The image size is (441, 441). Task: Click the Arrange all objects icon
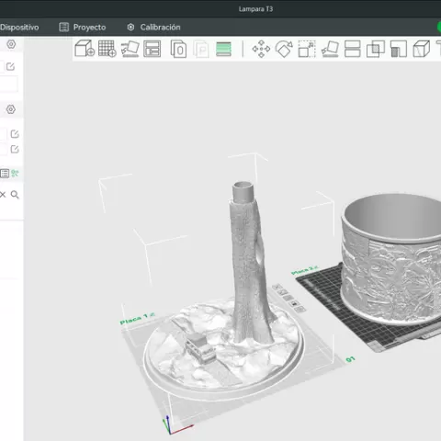(x=153, y=49)
